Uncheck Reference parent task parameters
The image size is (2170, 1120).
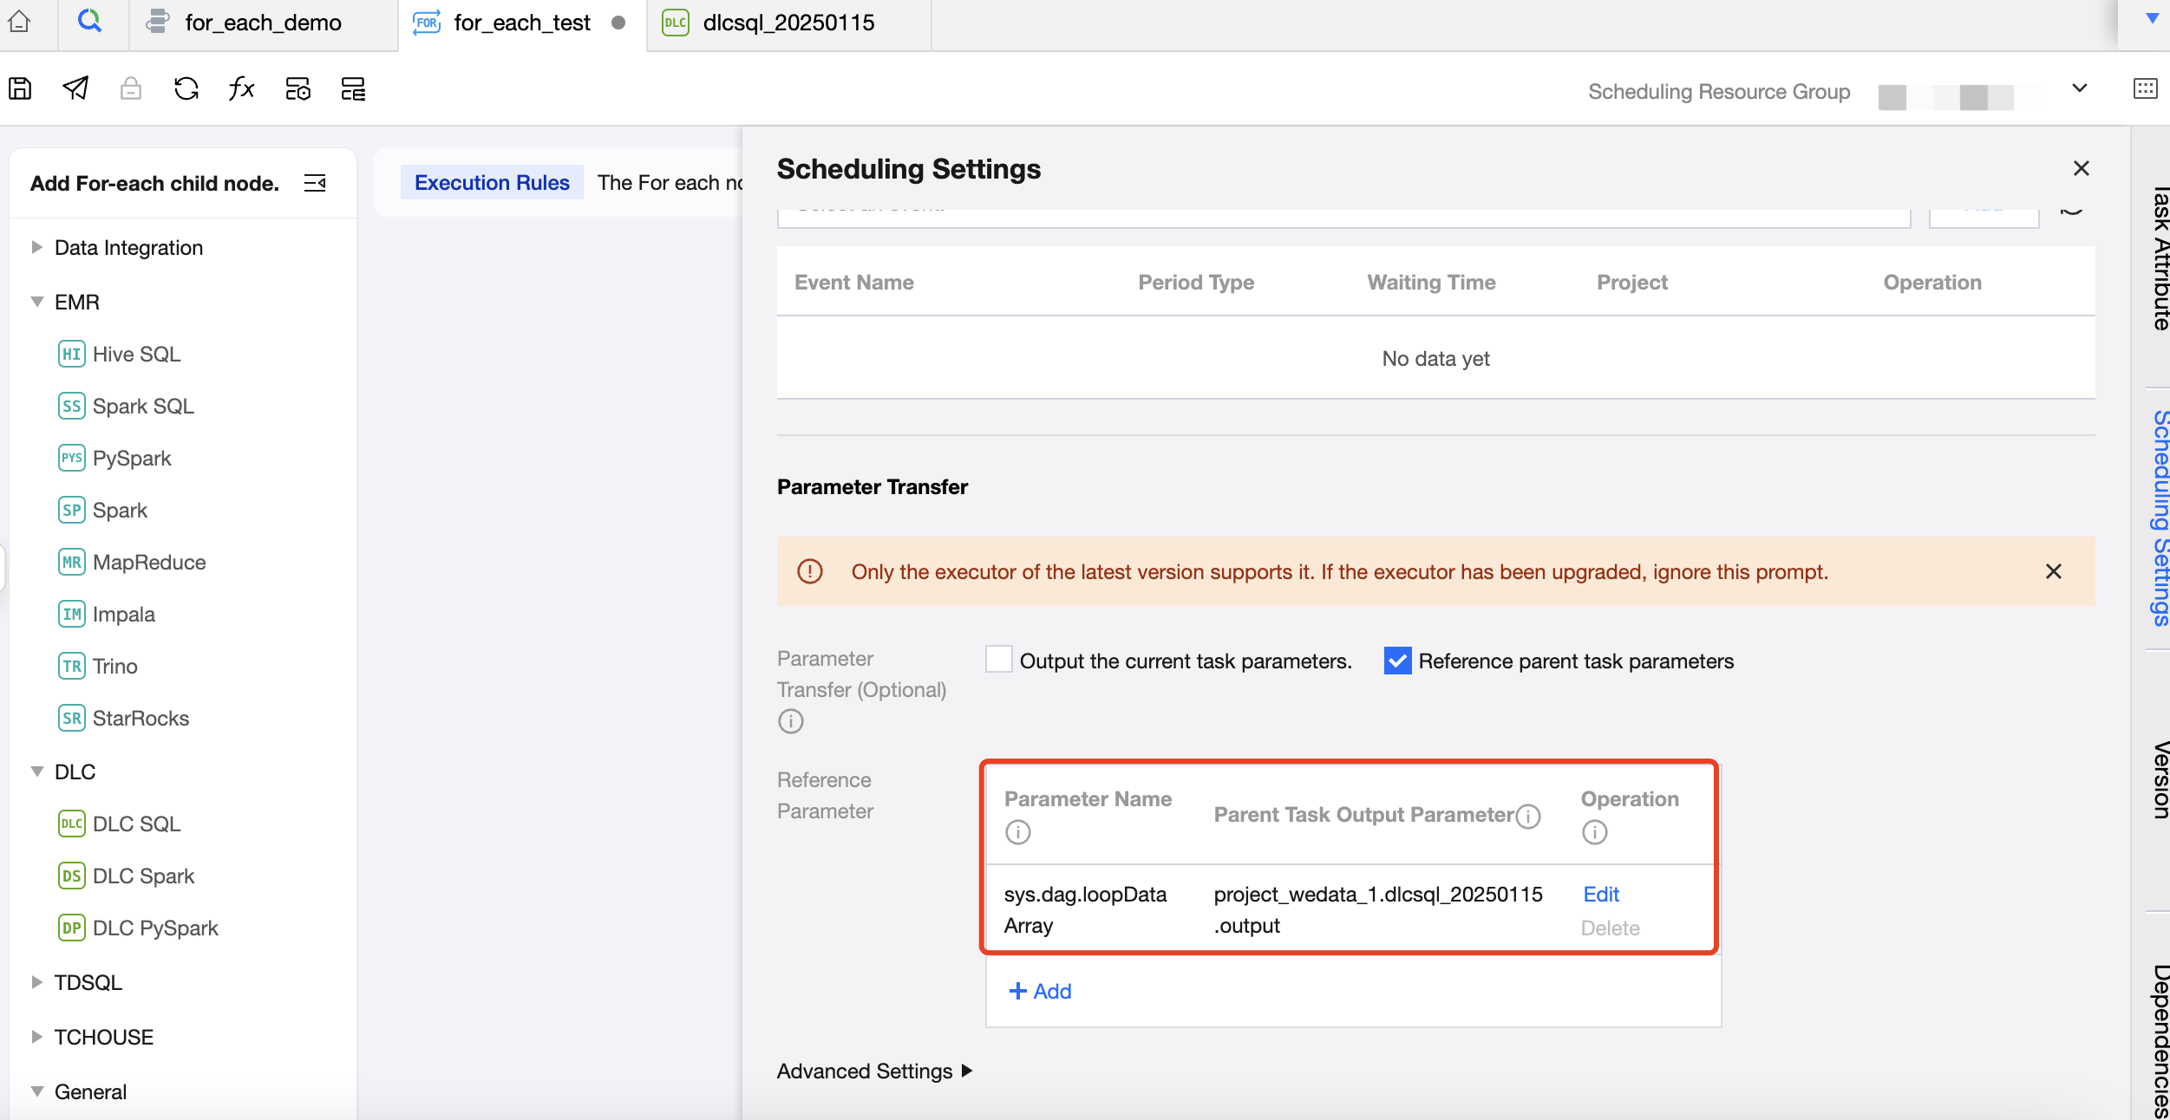click(x=1397, y=661)
